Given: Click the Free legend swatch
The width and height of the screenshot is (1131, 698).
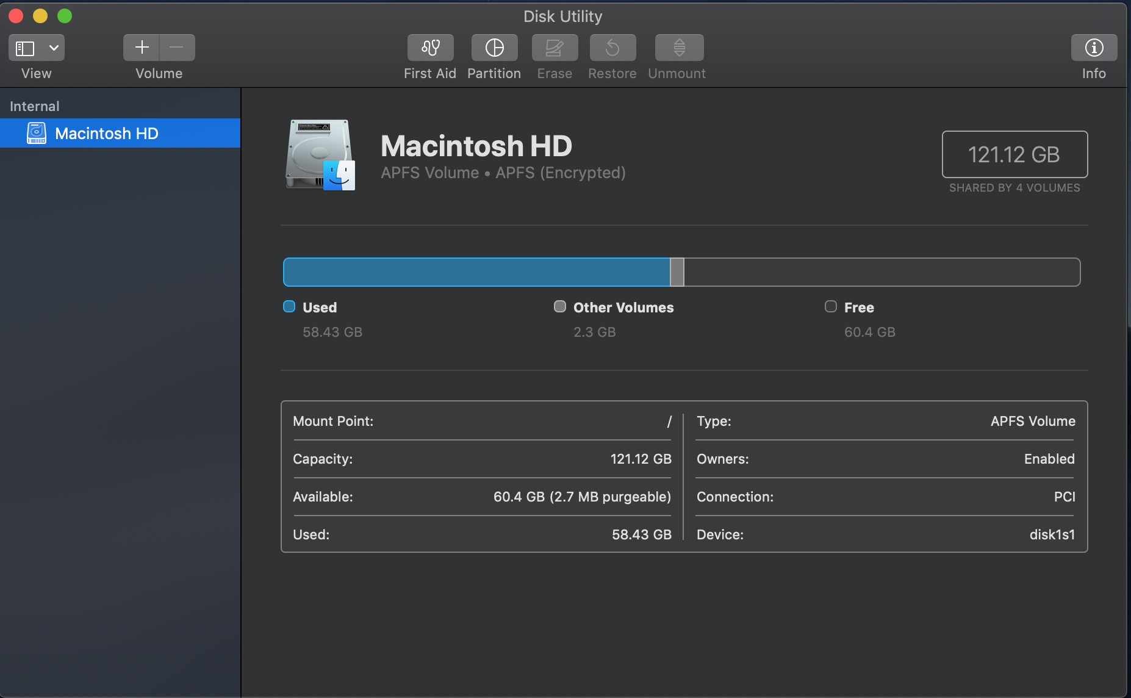Looking at the screenshot, I should [x=831, y=306].
